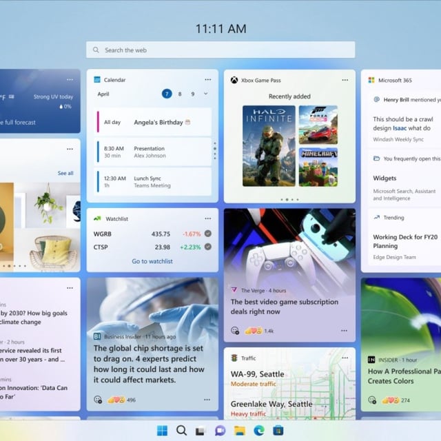Open File Explorer from the taskbar

240,431
